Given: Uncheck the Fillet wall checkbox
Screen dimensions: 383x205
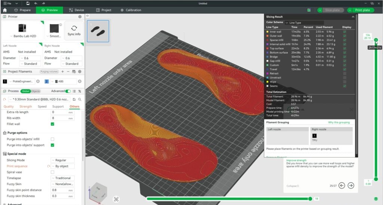Looking at the screenshot, I should coord(52,124).
